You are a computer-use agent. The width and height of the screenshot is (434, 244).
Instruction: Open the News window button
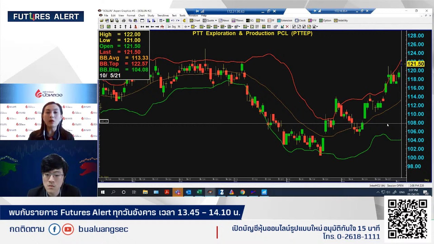tap(224, 20)
